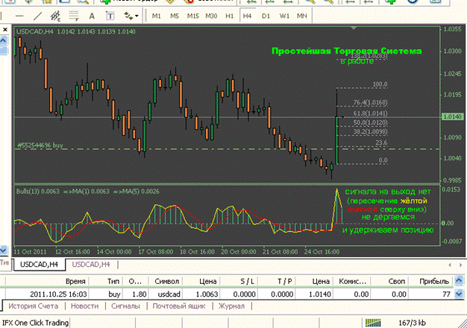The width and height of the screenshot is (467, 328).
Task: Click the open price 1.0063 cell
Action: (207, 294)
